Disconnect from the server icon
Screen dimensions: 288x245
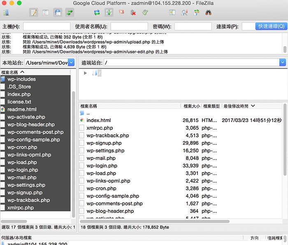[x=133, y=13]
